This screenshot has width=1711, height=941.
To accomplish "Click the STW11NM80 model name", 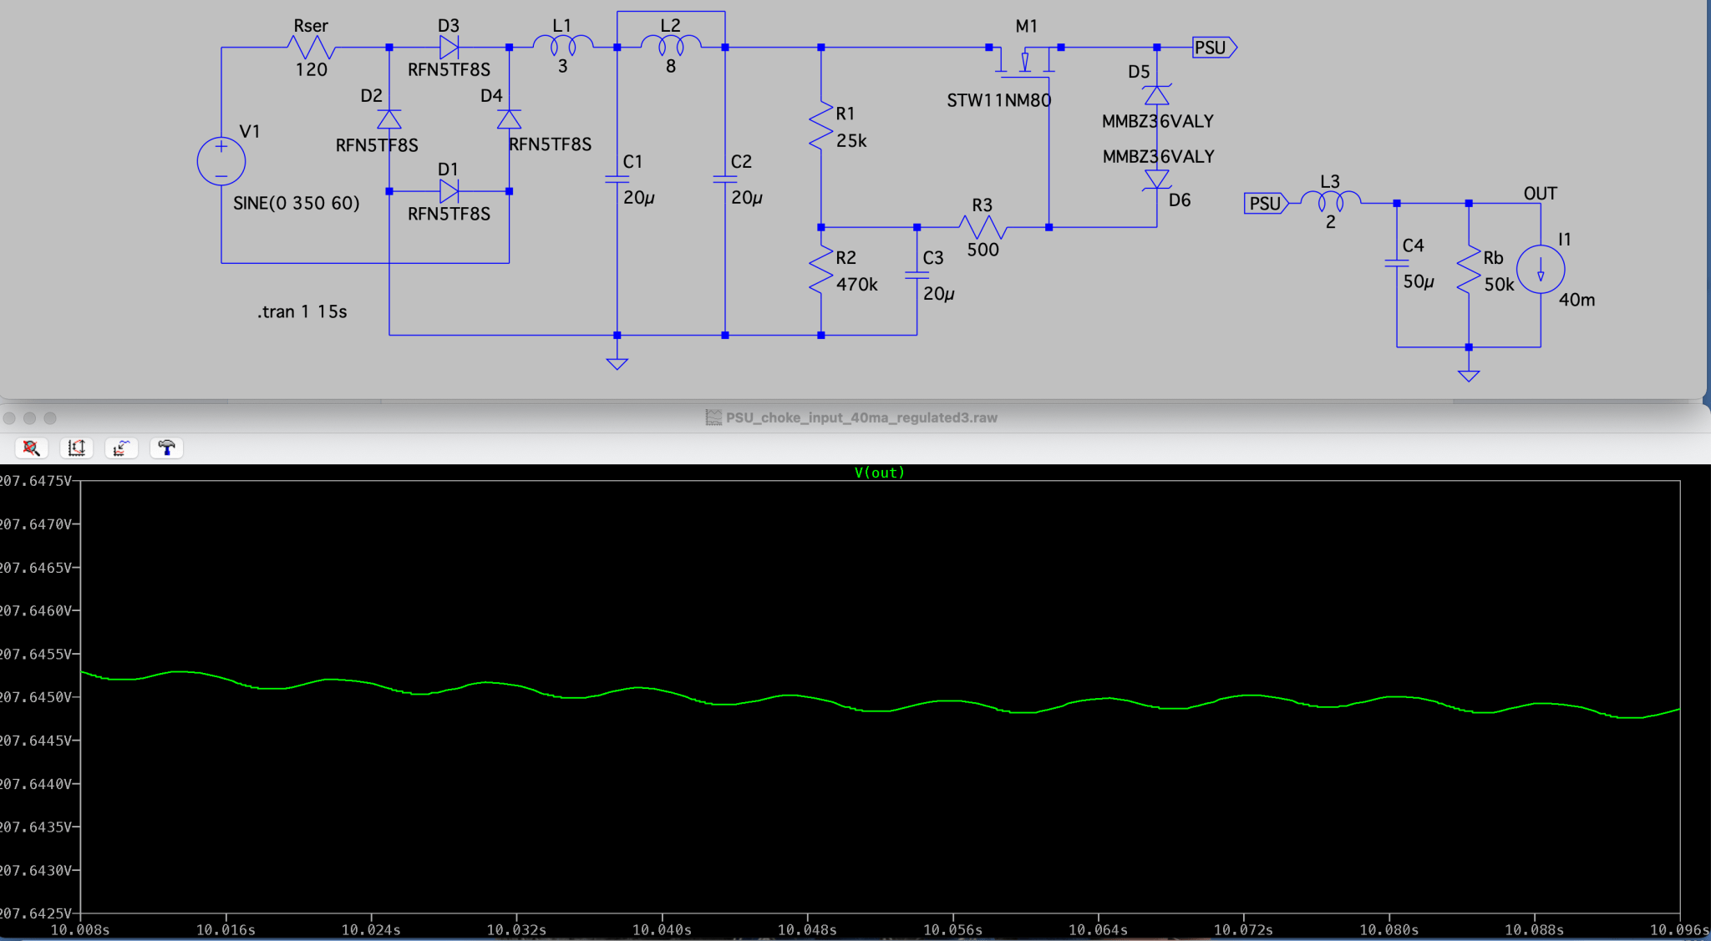I will click(999, 101).
